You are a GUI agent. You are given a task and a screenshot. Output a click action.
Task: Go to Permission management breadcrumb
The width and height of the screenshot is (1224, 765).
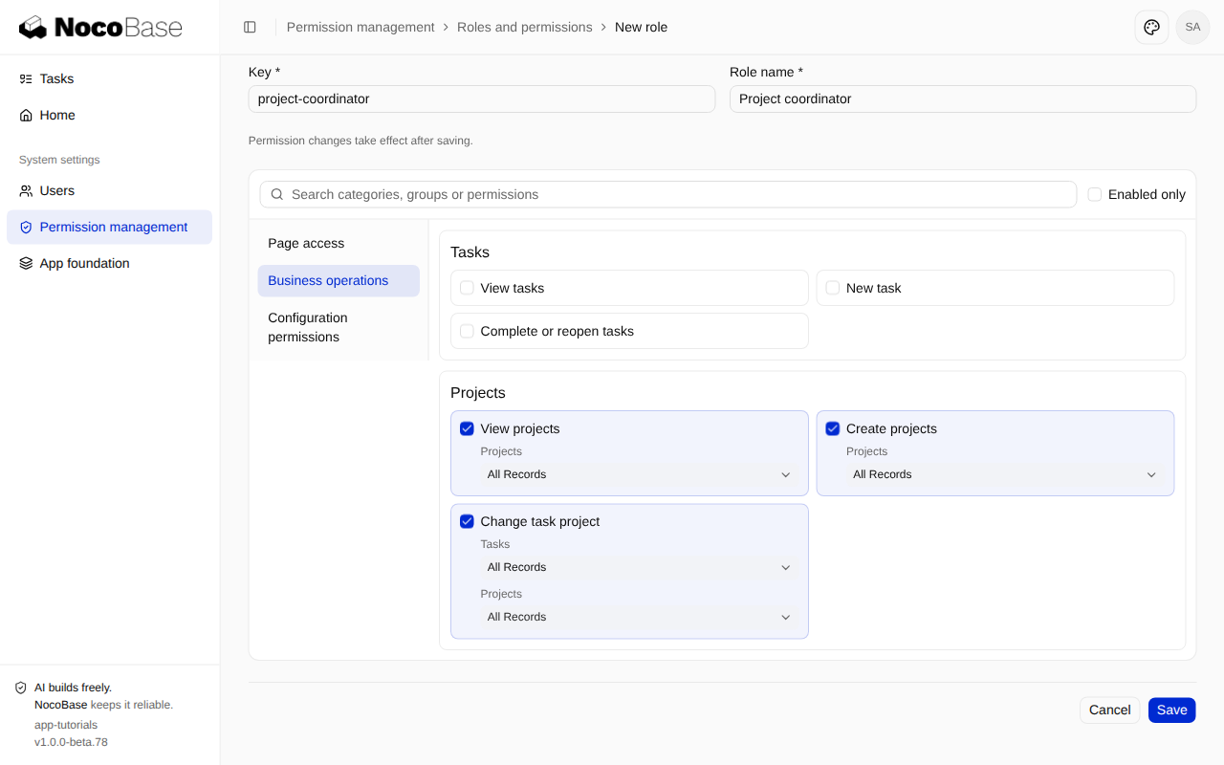[361, 27]
